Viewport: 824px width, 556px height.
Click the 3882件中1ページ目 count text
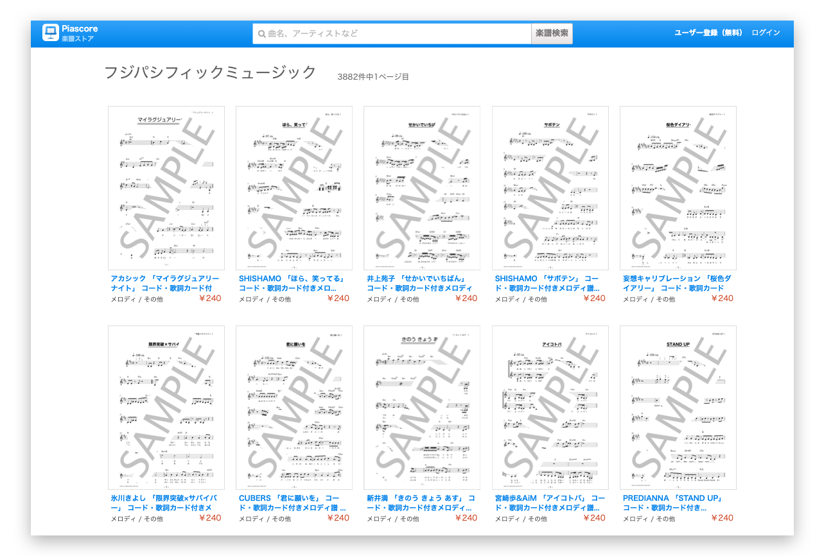(x=373, y=77)
